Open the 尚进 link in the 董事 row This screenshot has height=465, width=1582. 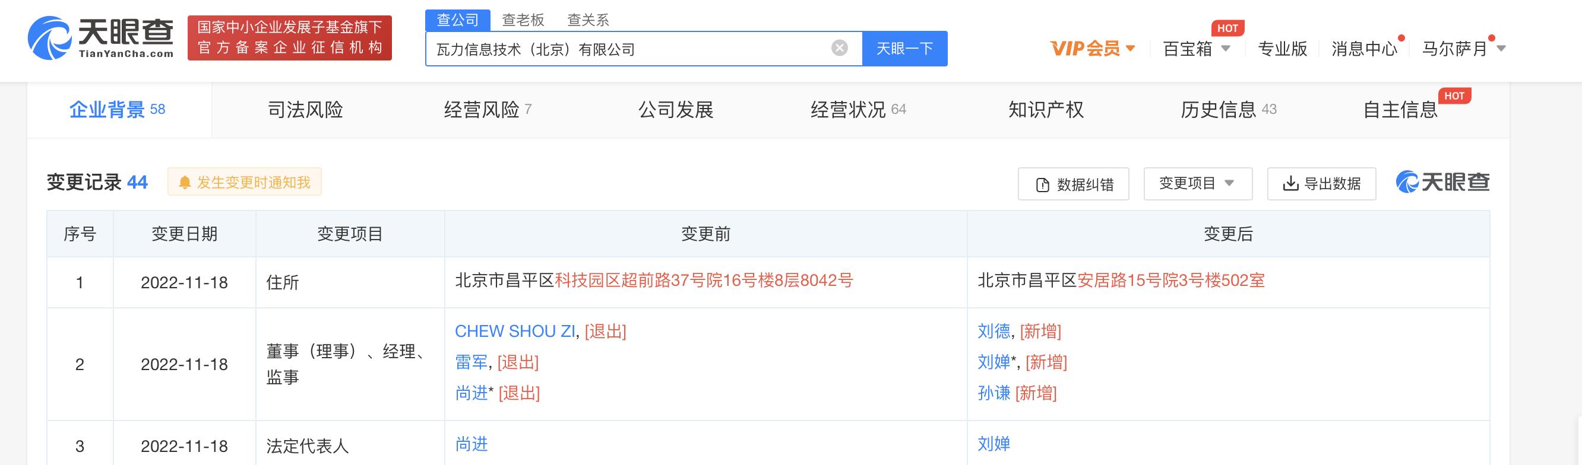click(471, 393)
